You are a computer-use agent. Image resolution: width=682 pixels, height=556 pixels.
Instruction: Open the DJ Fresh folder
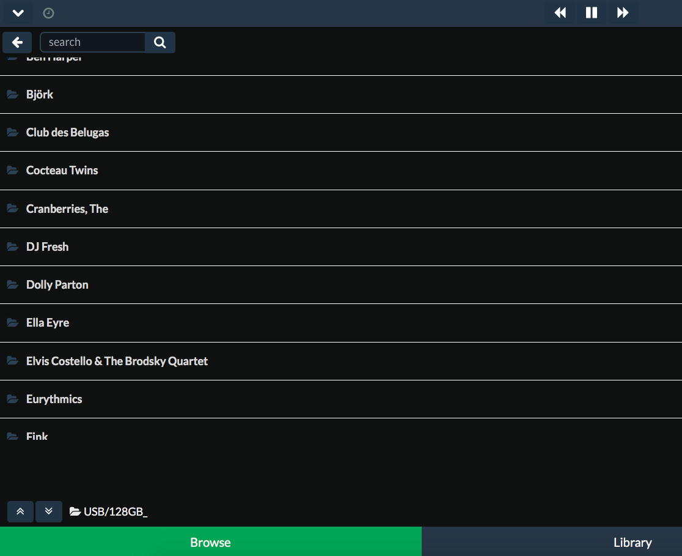point(341,246)
